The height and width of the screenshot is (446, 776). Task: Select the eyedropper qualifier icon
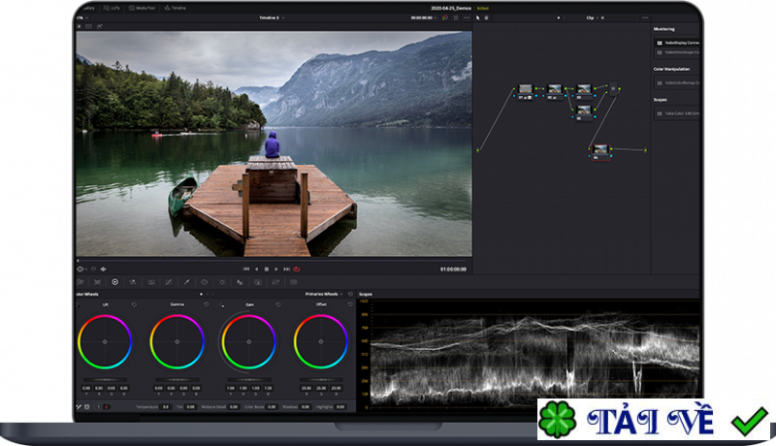185,282
